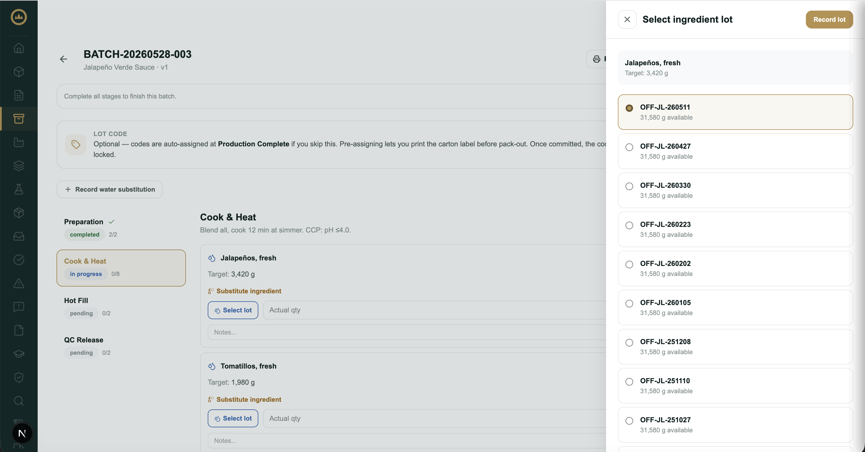Open the message alert bubble icon in sidebar
The height and width of the screenshot is (452, 865).
[x=19, y=307]
